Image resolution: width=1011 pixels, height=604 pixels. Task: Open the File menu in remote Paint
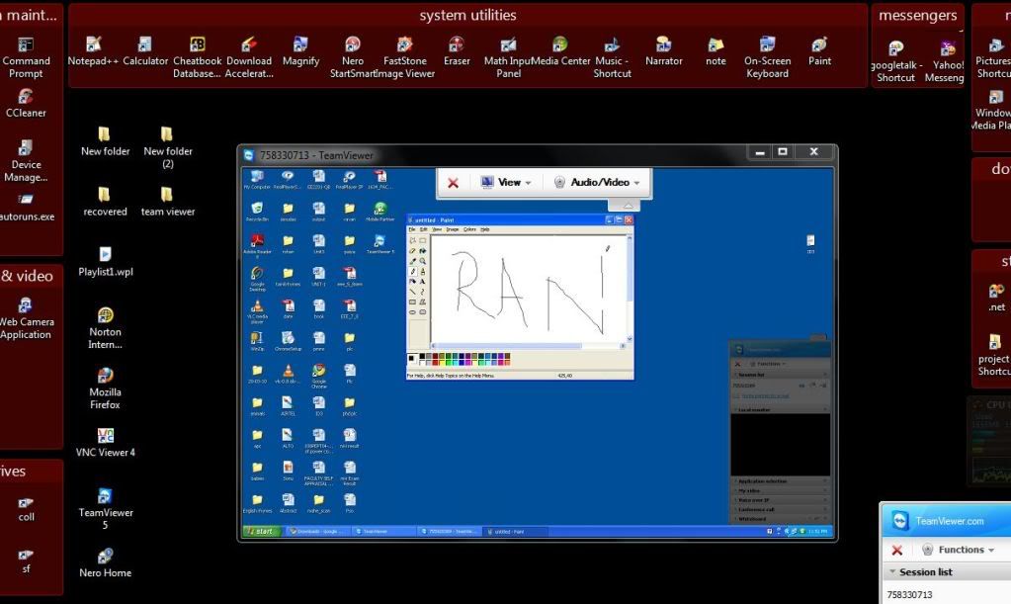coord(412,229)
